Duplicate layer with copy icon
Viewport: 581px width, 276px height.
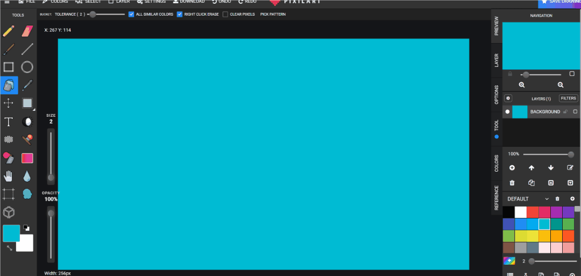[x=531, y=182]
